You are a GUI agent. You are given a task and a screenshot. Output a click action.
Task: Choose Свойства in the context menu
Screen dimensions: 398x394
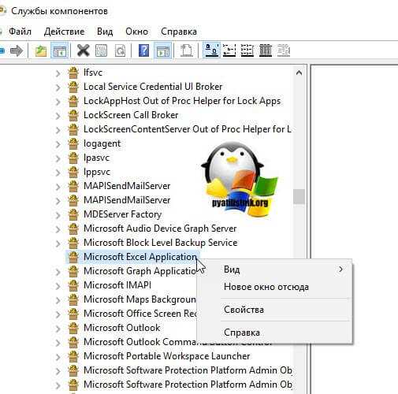(x=274, y=310)
